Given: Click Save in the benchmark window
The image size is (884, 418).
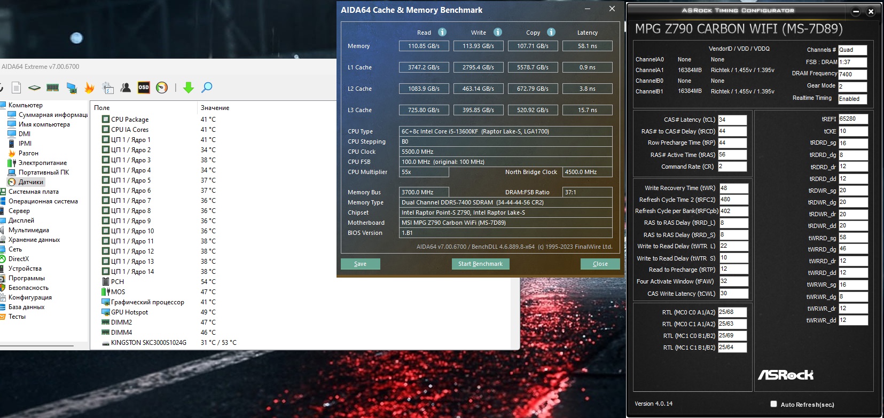Looking at the screenshot, I should [361, 264].
